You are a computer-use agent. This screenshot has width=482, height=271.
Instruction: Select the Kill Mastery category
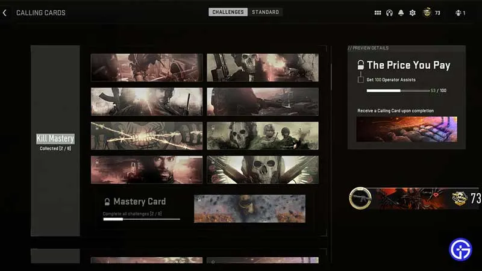55,139
